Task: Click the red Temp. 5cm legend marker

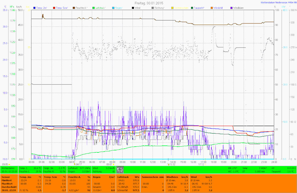Action: 54,8
